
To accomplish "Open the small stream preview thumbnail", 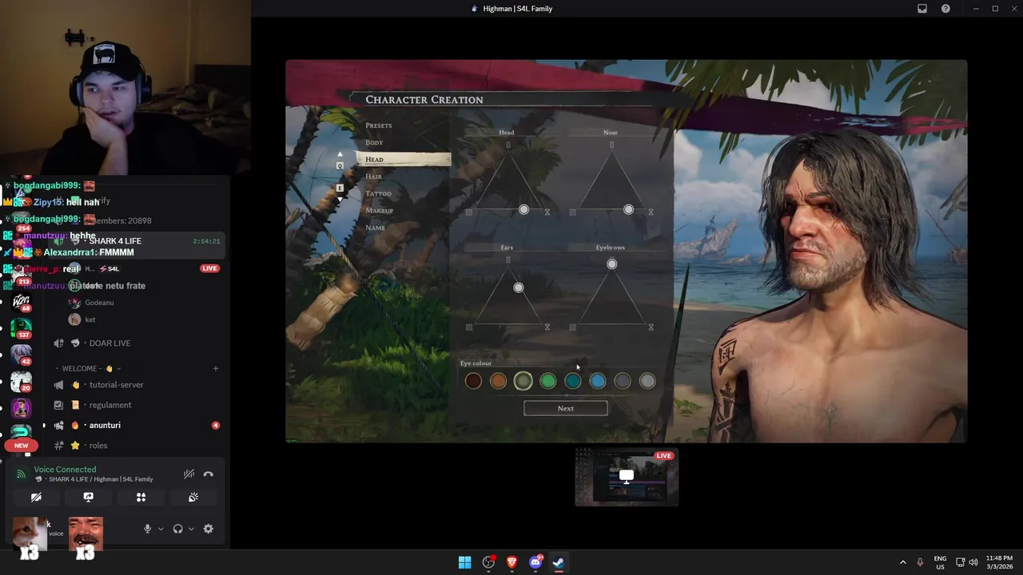I will pos(627,477).
